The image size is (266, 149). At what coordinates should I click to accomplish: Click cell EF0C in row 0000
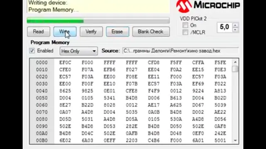coord(65,62)
